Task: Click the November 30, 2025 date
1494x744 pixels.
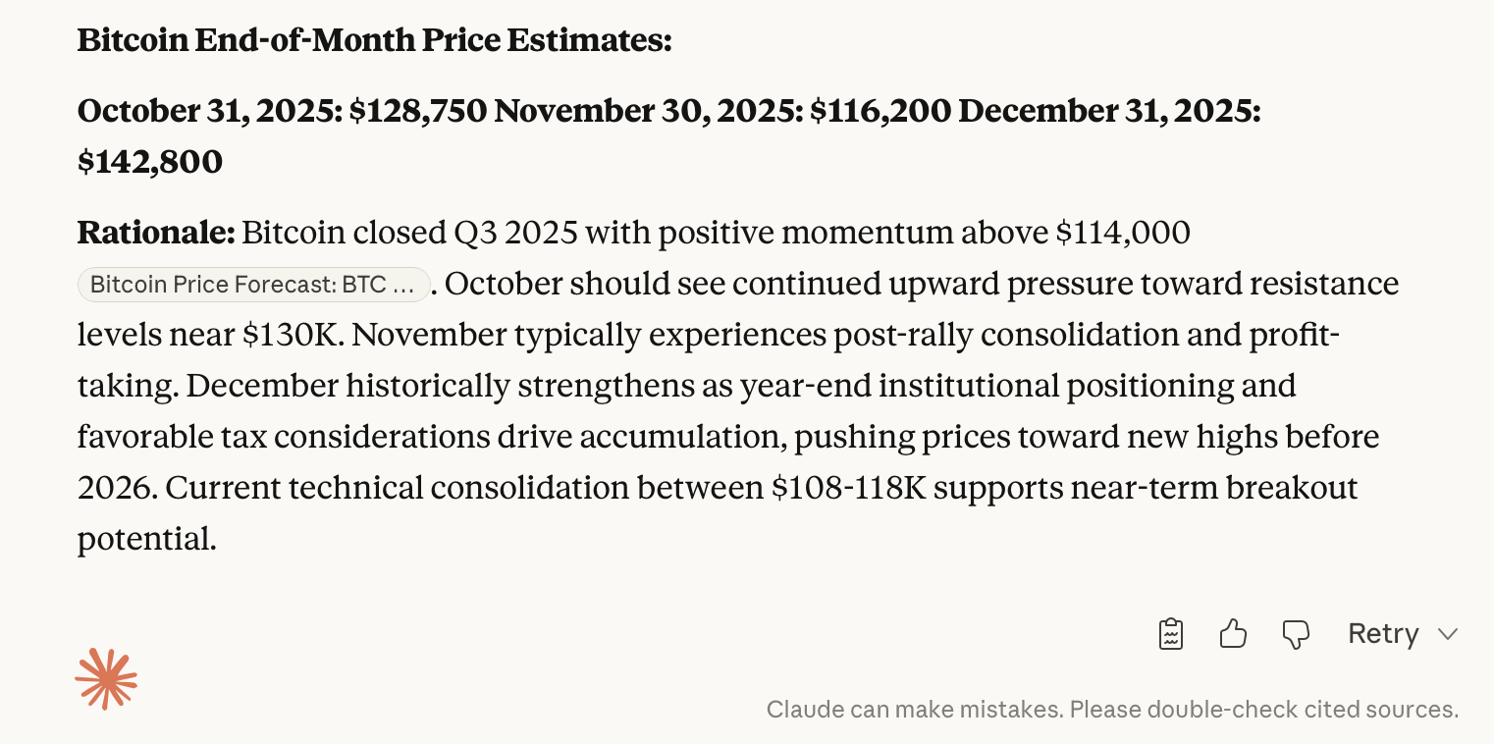Action: click(x=648, y=111)
